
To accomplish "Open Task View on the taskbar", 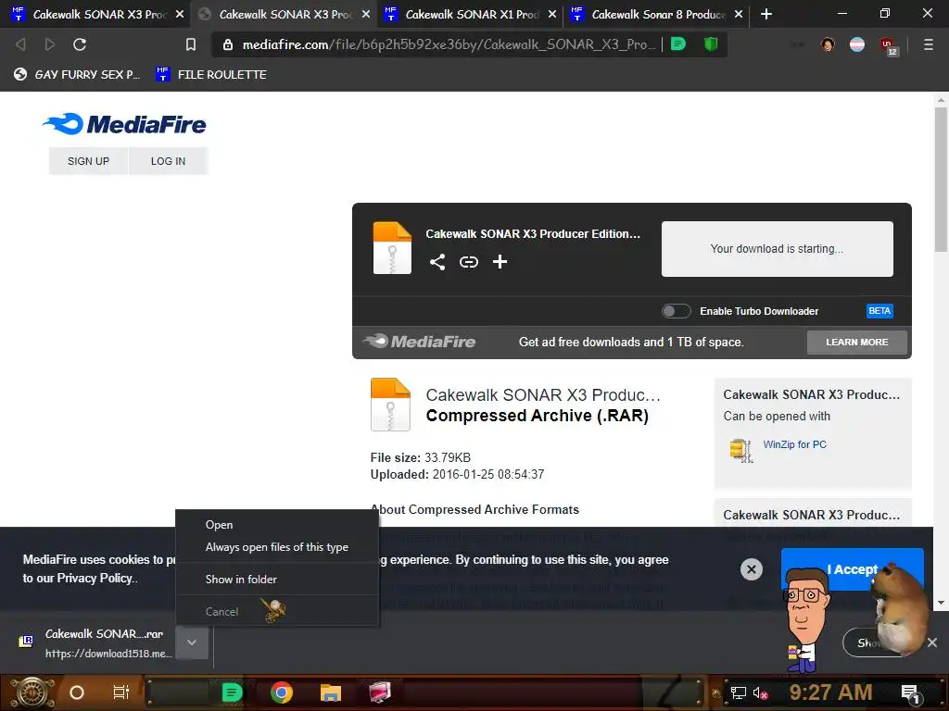I will tap(121, 692).
